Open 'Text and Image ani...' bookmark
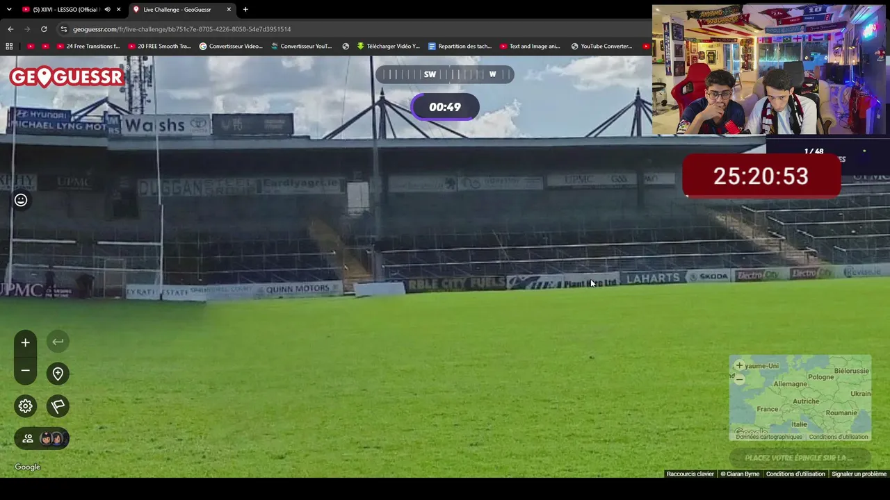Viewport: 890px width, 500px height. [x=530, y=47]
